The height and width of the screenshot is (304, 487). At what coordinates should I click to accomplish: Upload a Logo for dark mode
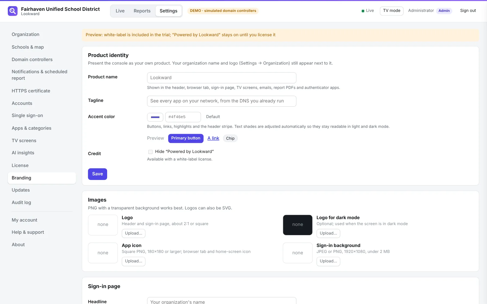[328, 233]
